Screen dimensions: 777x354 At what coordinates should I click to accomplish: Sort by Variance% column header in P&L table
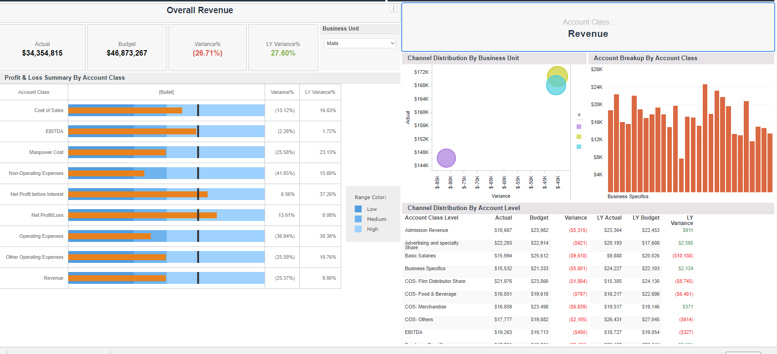[282, 92]
